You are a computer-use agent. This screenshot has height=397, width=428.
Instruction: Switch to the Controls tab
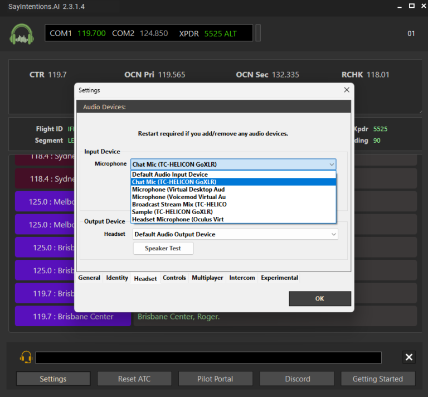click(174, 278)
